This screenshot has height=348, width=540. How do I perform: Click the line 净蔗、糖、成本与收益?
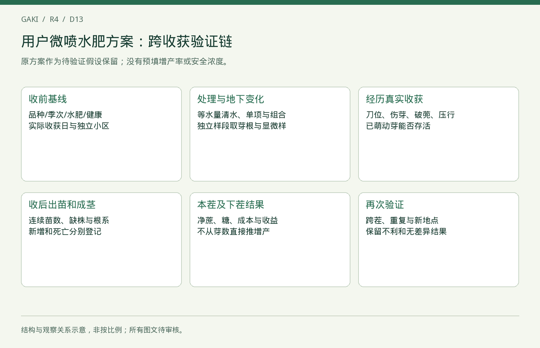click(x=238, y=220)
